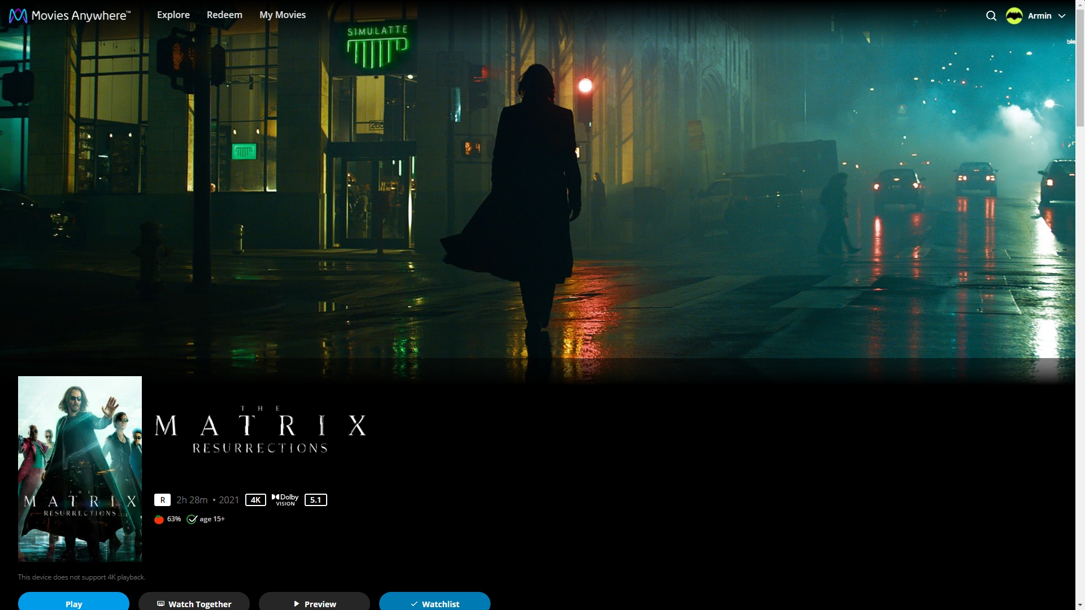1085x610 pixels.
Task: Open the Explore menu
Action: tap(173, 15)
